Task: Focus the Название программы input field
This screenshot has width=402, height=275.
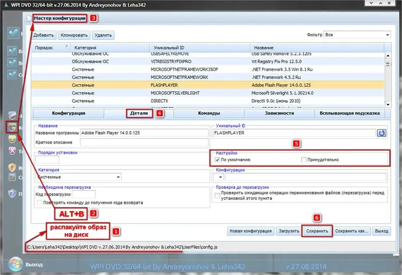Action: pyautogui.click(x=144, y=133)
